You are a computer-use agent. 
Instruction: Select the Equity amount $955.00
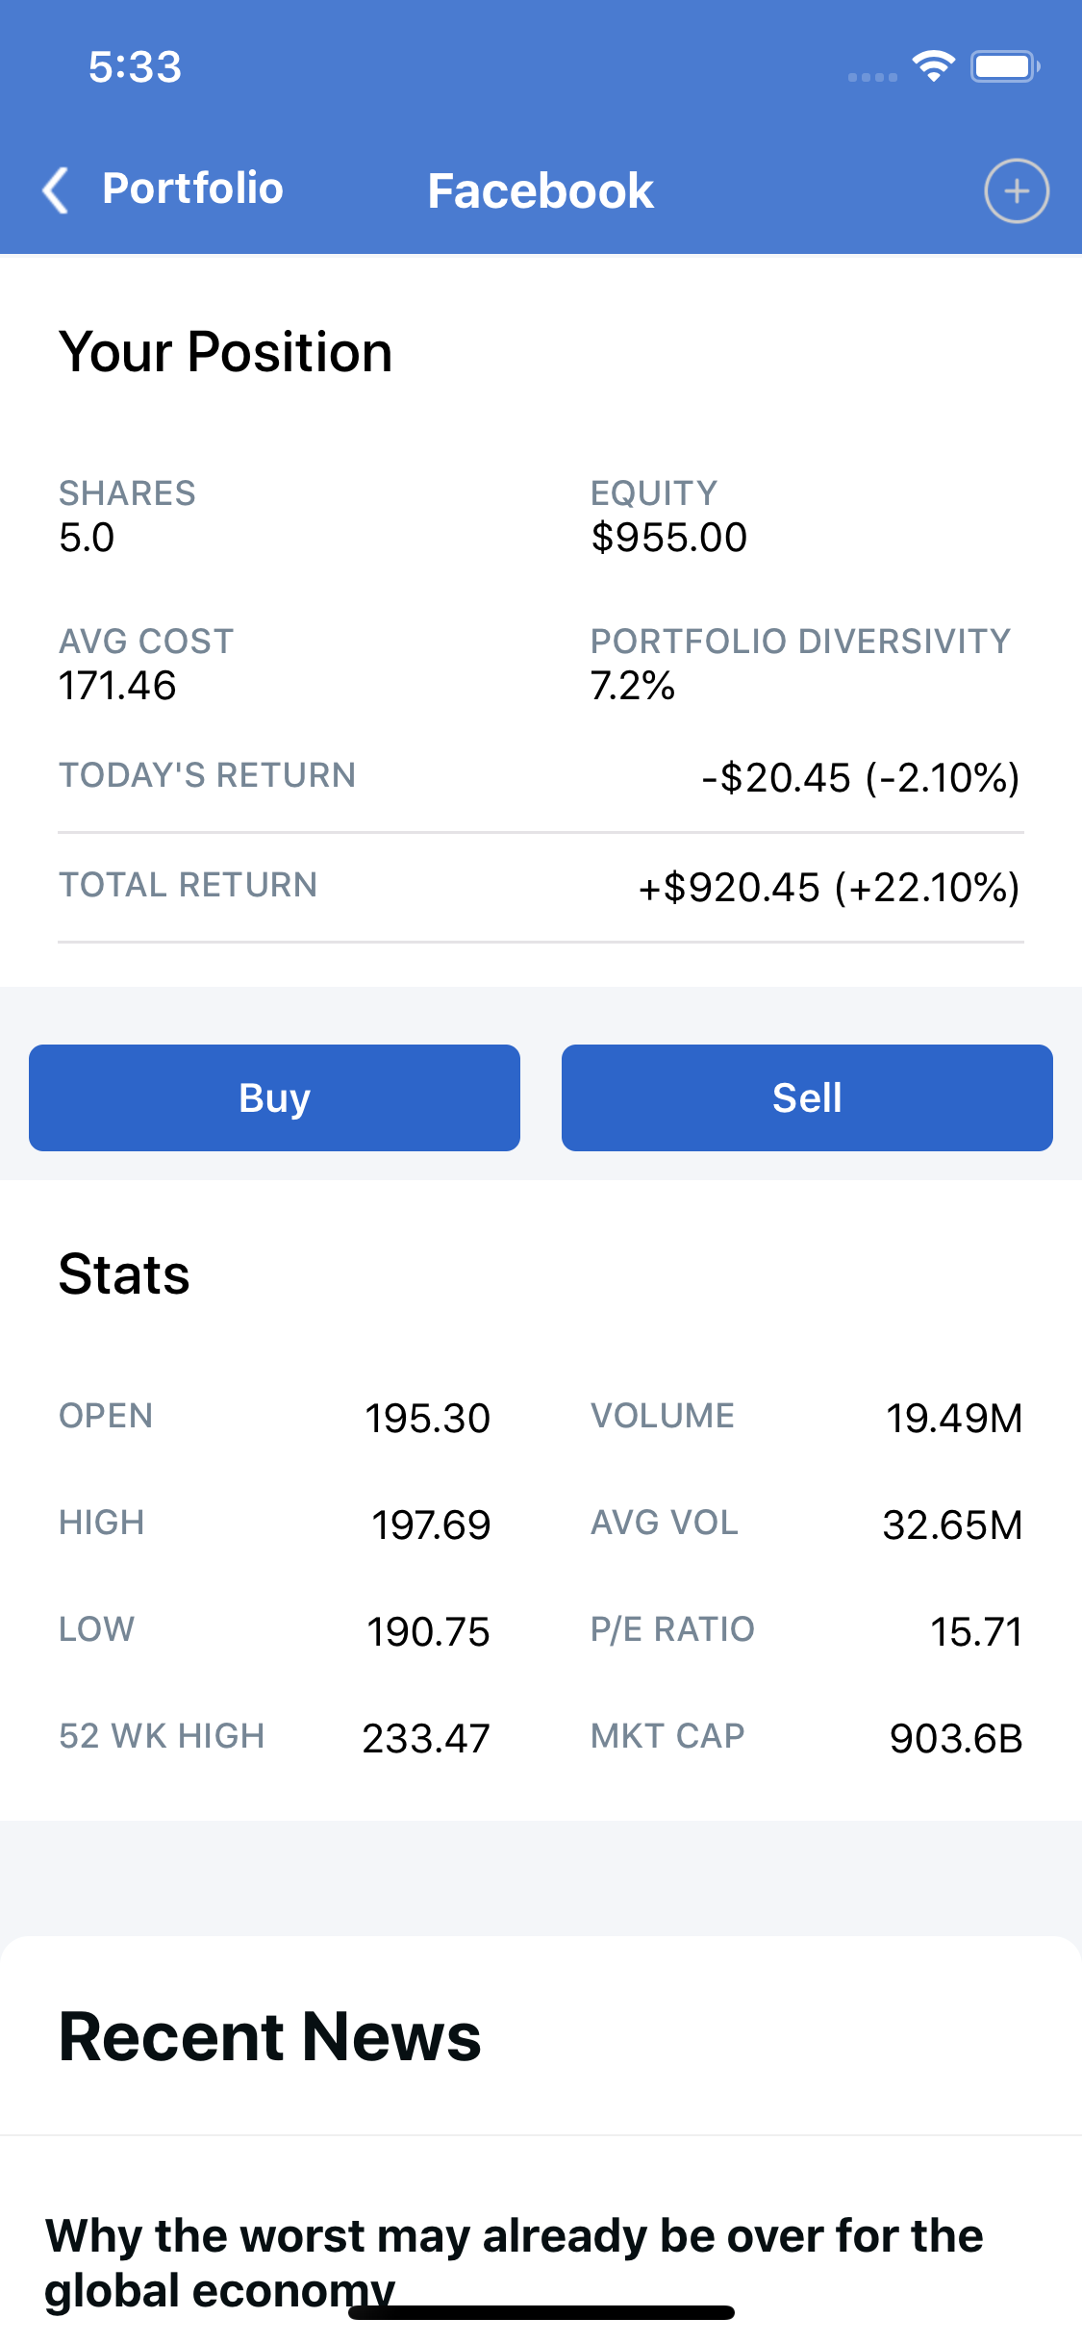(669, 537)
